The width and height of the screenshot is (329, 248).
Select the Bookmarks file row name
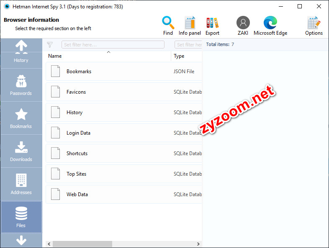tap(79, 72)
